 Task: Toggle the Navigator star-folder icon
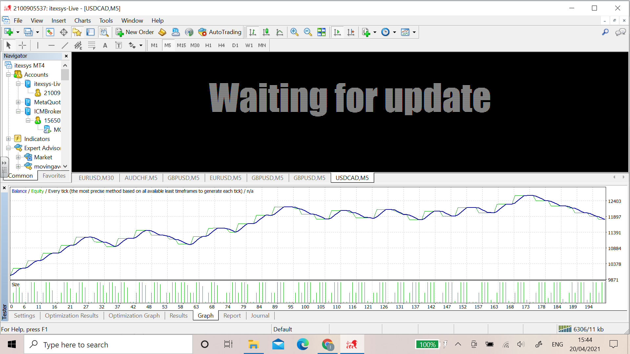77,32
